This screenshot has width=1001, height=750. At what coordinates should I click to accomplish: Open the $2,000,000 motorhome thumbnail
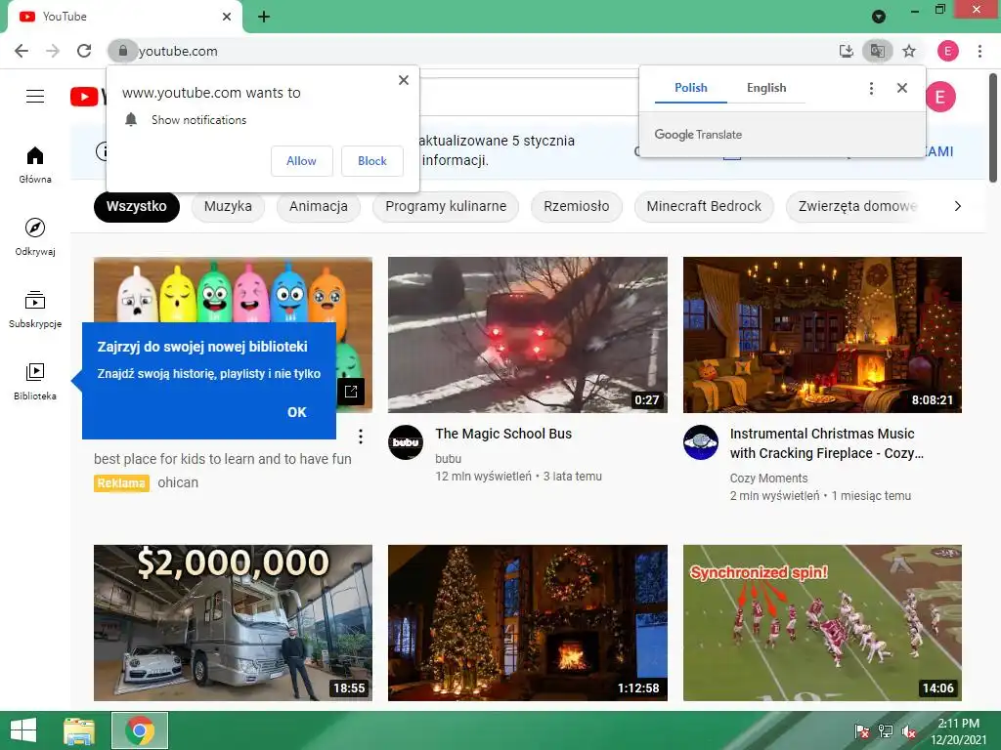(233, 622)
